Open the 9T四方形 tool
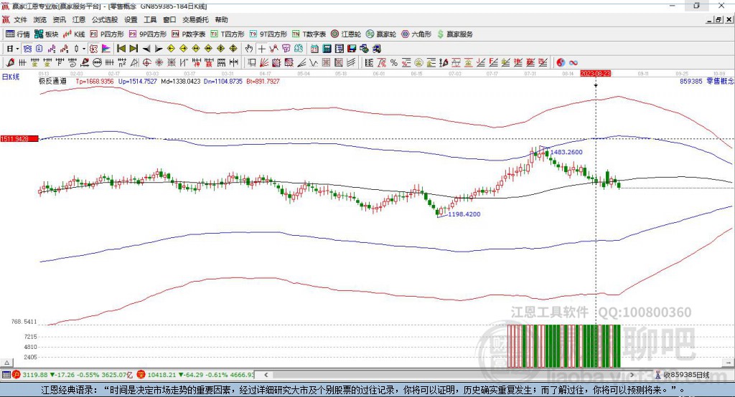The image size is (735, 397). (268, 34)
